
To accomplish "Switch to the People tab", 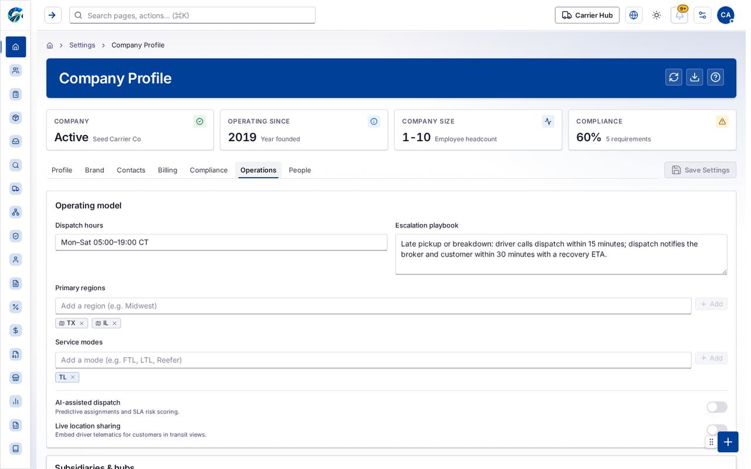I will click(300, 170).
